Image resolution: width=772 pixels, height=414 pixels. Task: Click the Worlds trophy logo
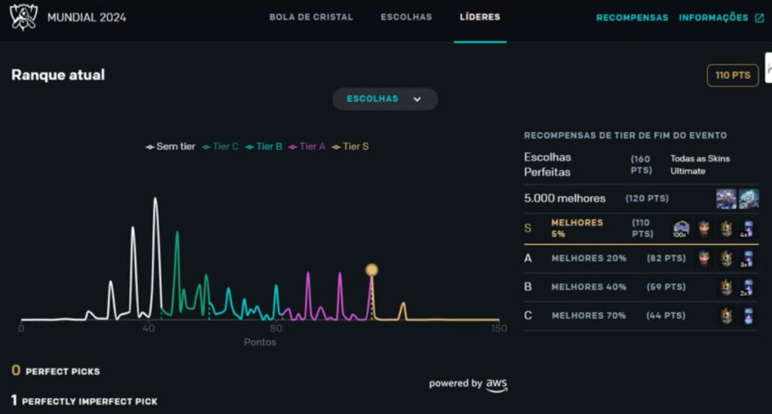[23, 17]
